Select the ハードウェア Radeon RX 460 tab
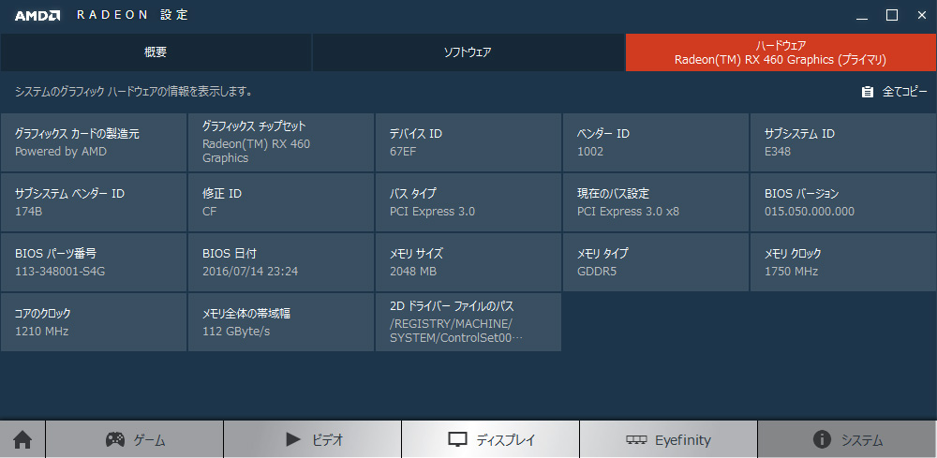The width and height of the screenshot is (937, 458). 781,52
